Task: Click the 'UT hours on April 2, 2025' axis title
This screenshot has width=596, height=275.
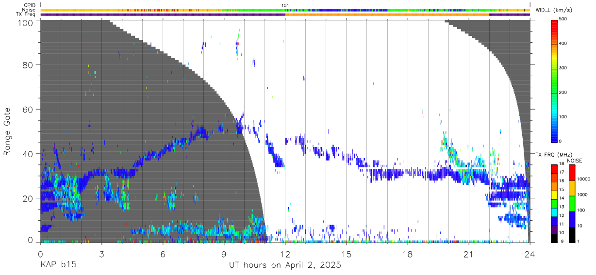Action: tap(285, 266)
